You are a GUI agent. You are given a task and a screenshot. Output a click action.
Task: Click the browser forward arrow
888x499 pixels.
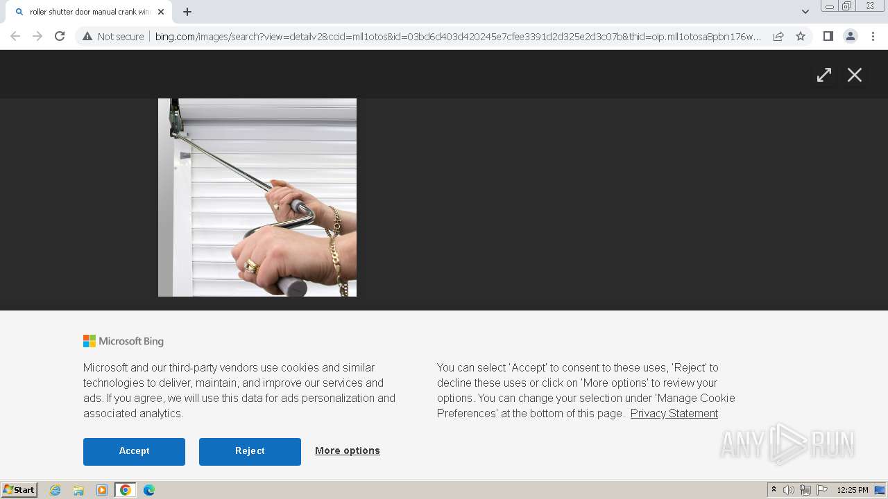tap(37, 36)
